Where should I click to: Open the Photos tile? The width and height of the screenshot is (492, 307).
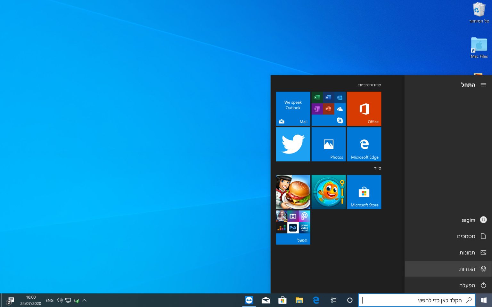pyautogui.click(x=328, y=144)
